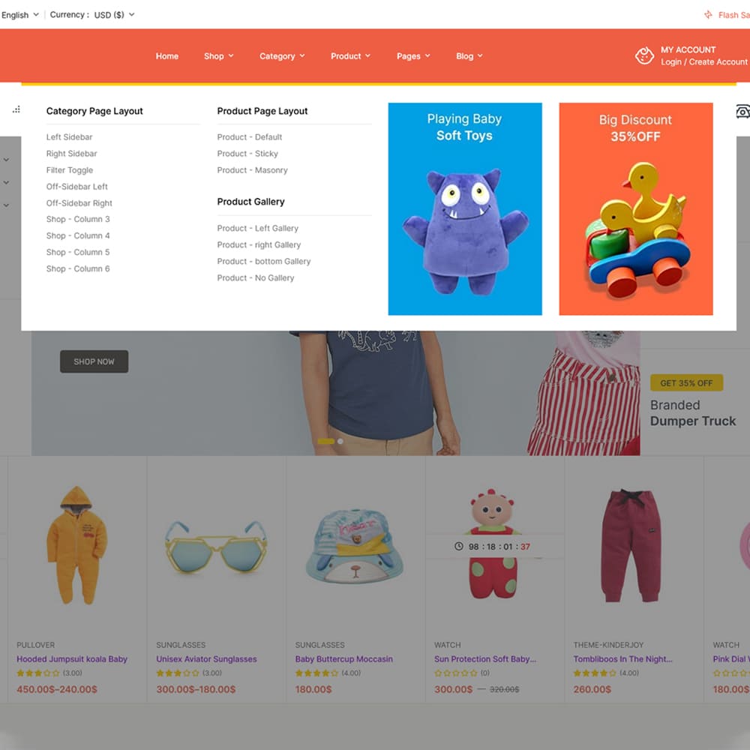Expand the Shop menu in navigation bar
The image size is (750, 750).
click(x=218, y=56)
